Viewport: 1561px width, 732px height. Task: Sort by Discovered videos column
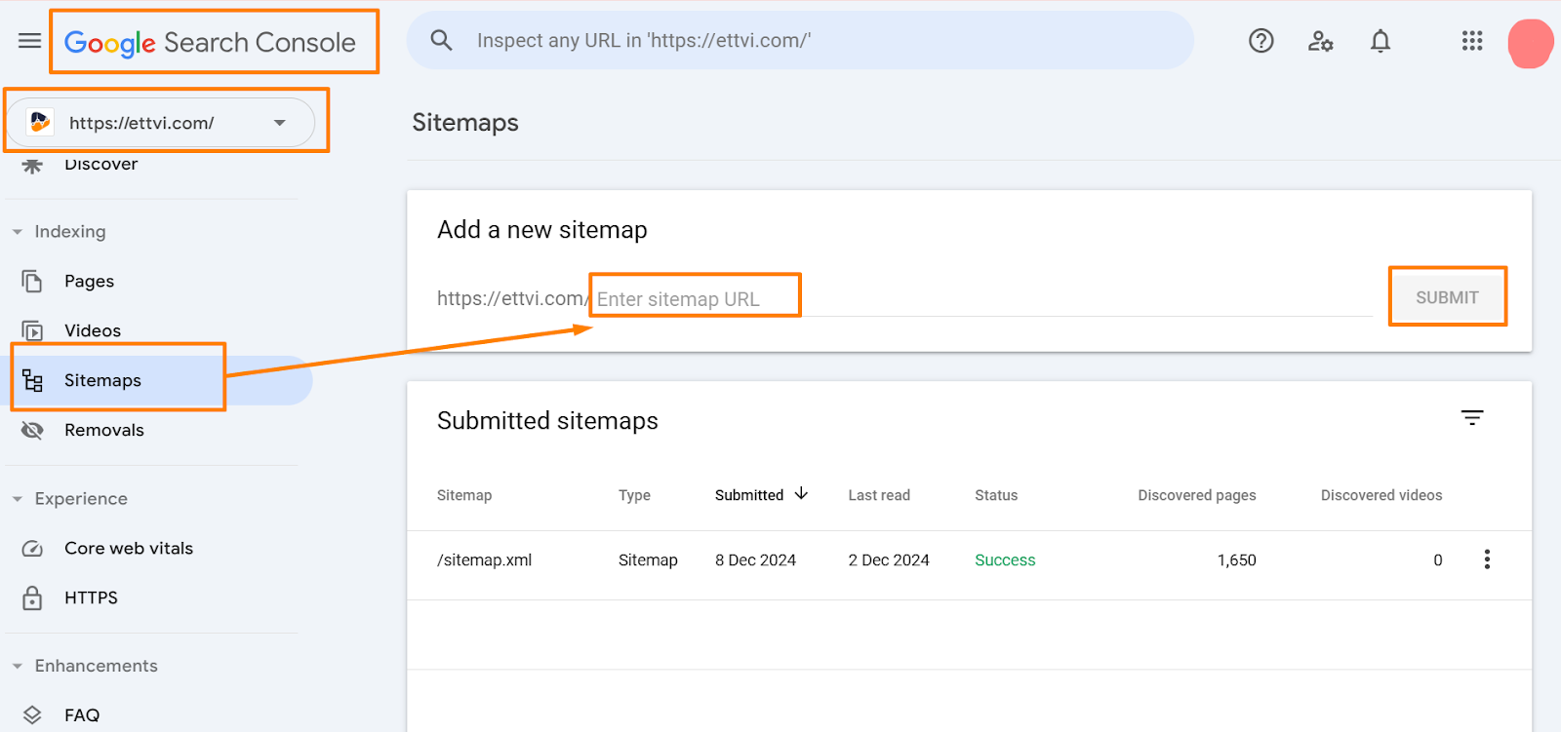(1381, 495)
